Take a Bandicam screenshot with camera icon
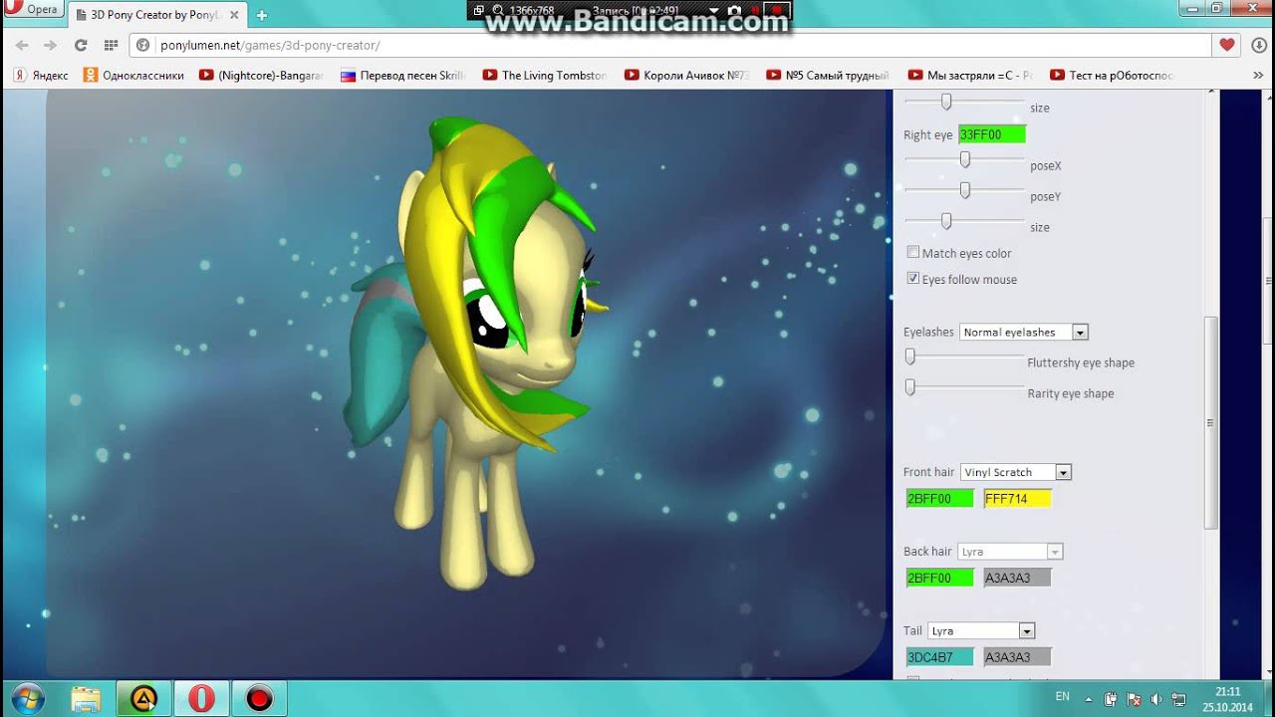This screenshot has height=717, width=1275. click(734, 10)
